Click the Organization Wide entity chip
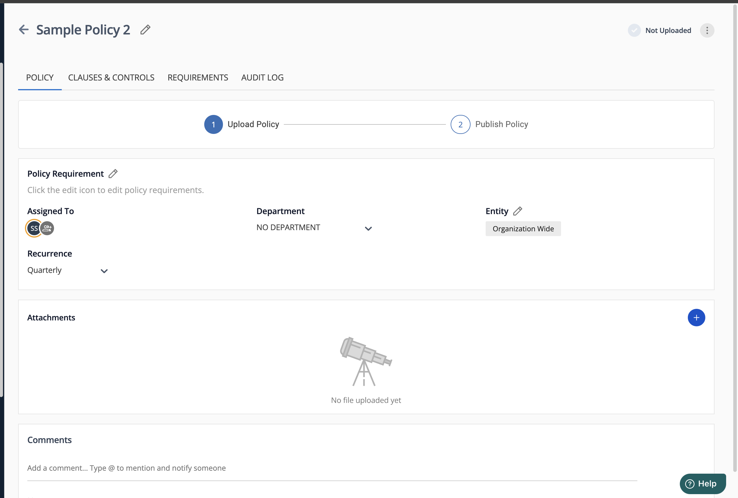The image size is (738, 498). coord(523,229)
